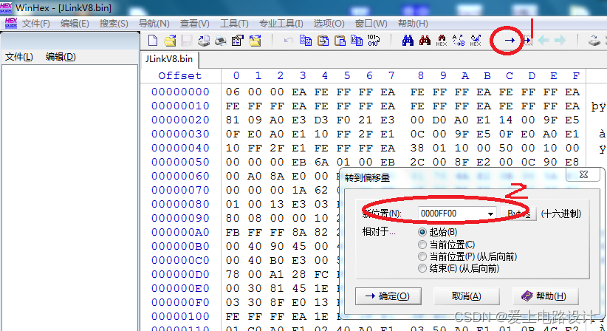Open the 编辑(E) menu
The width and height of the screenshot is (607, 331).
coord(75,24)
